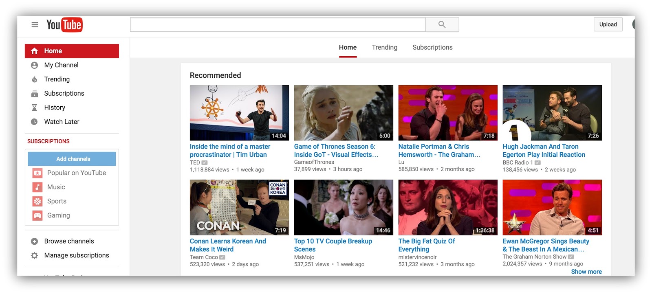Focus the YouTube search input field
The width and height of the screenshot is (652, 294).
[x=278, y=24]
